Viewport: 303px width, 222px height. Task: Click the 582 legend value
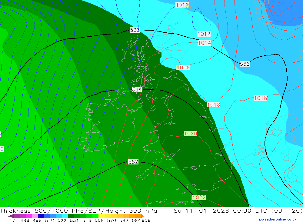click(x=124, y=220)
